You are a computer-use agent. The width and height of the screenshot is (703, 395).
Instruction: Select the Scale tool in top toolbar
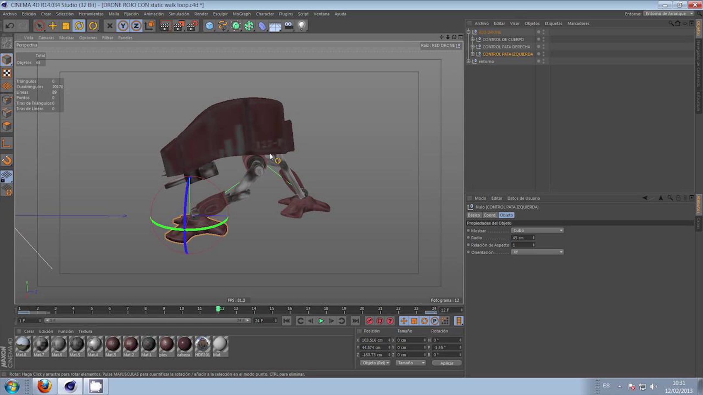coord(66,26)
